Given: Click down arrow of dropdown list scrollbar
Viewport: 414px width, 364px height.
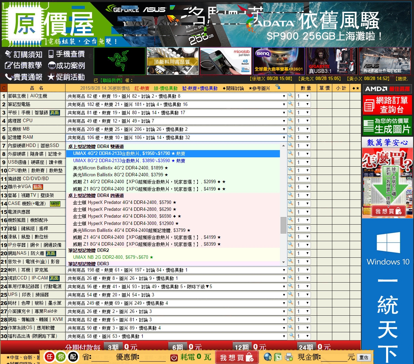Looking at the screenshot, I should coord(283,262).
